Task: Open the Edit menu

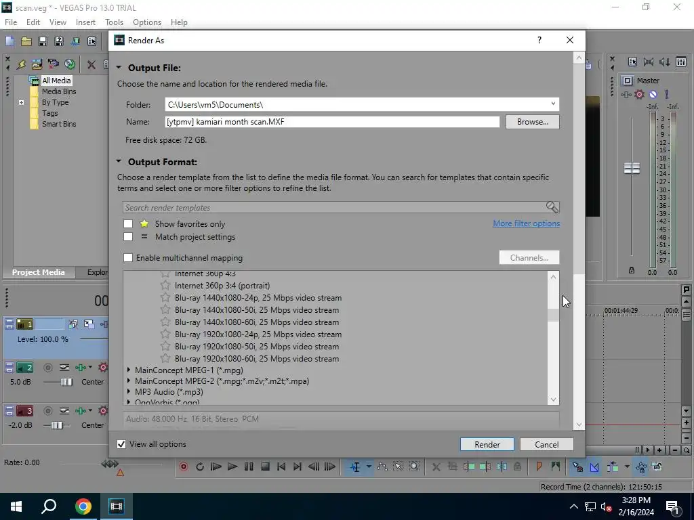Action: [33, 22]
